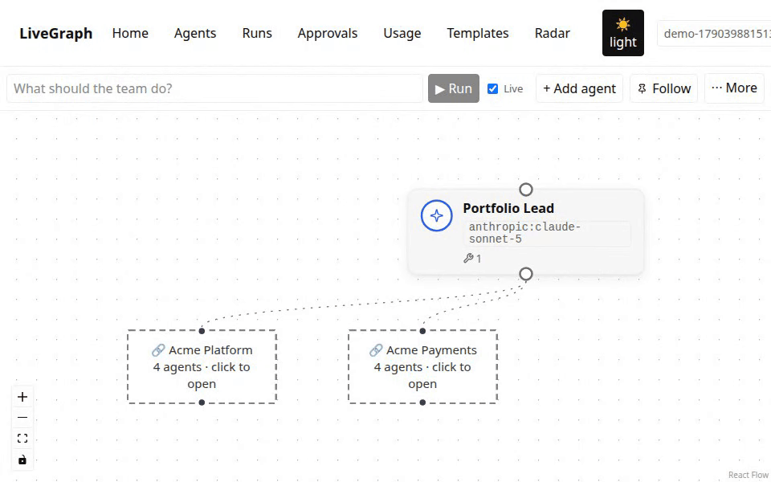Click the bottom handle of Portfolio Lead
This screenshot has height=482, width=771.
pos(525,274)
